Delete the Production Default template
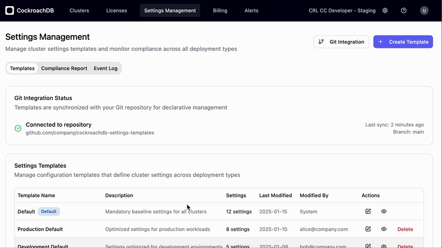Viewport: 442px width, 248px height. pyautogui.click(x=405, y=229)
